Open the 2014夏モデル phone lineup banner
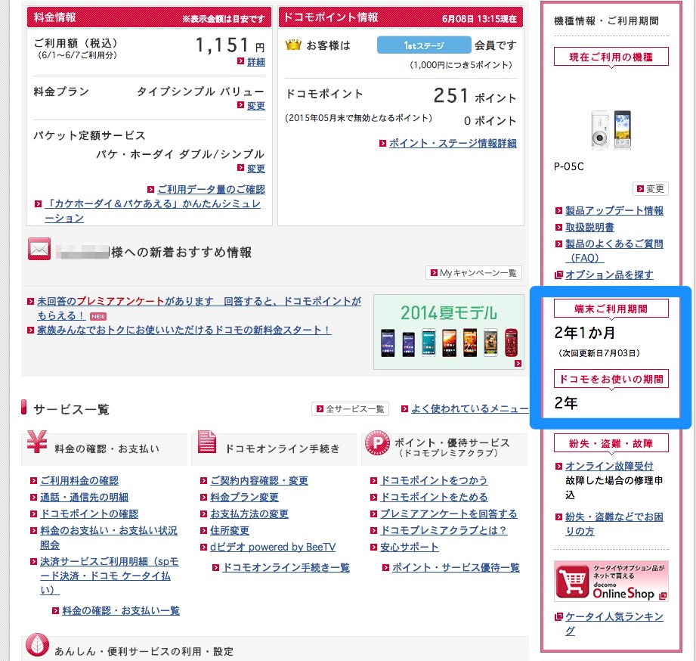The image size is (696, 661). 449,332
